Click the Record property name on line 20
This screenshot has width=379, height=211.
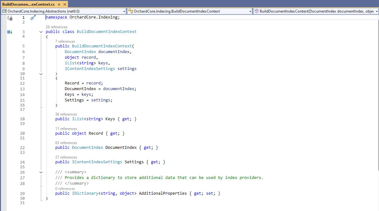tap(96, 133)
